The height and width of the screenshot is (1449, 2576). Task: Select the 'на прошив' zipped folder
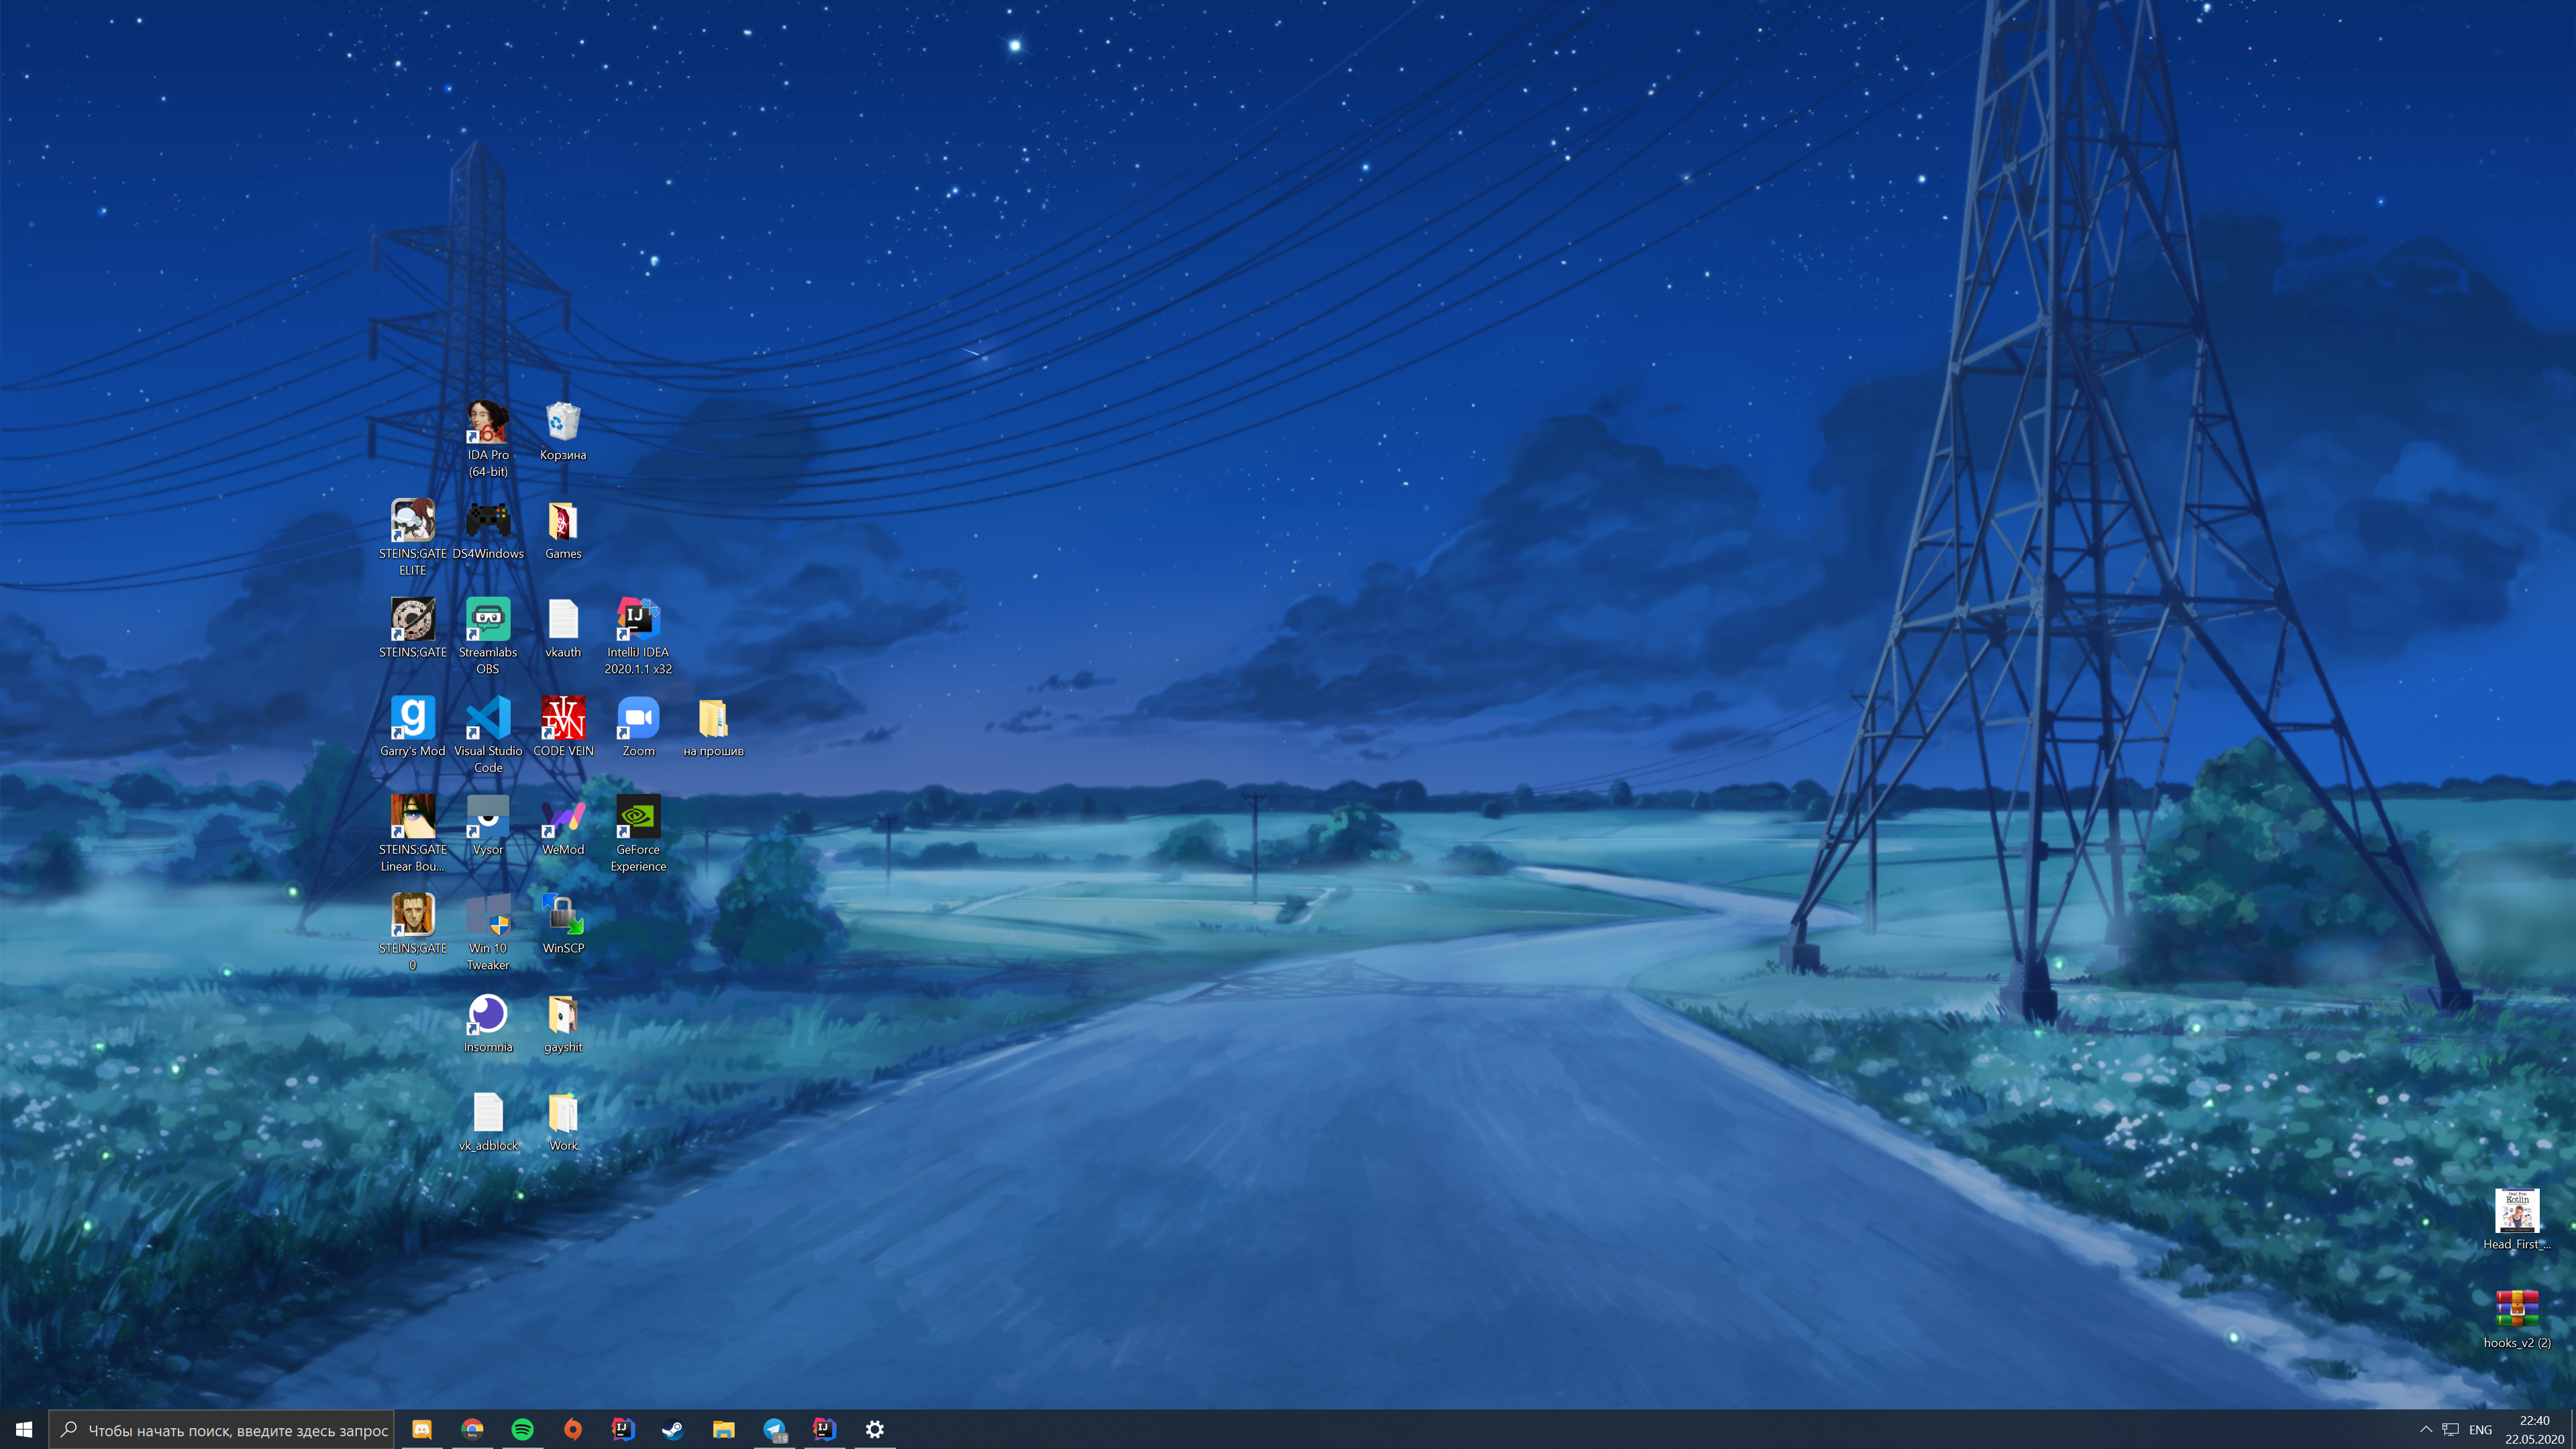click(x=713, y=727)
